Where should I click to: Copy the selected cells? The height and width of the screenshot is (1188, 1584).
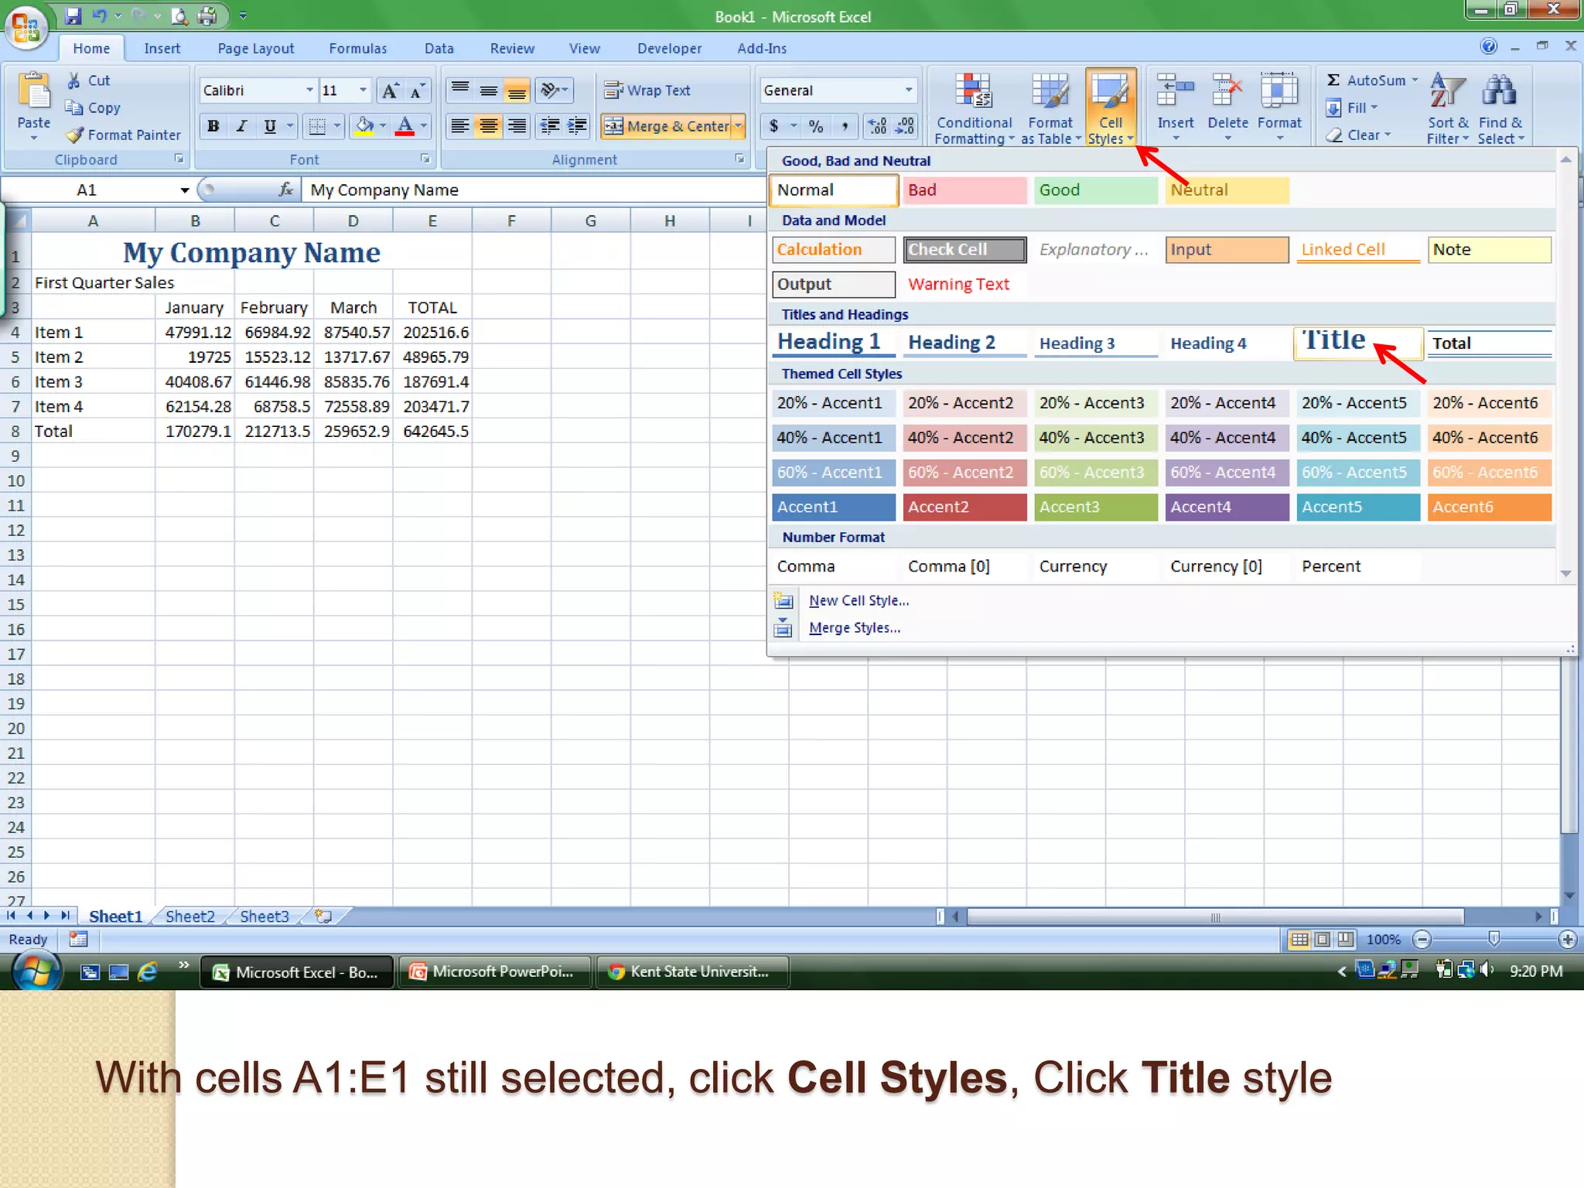pyautogui.click(x=93, y=108)
